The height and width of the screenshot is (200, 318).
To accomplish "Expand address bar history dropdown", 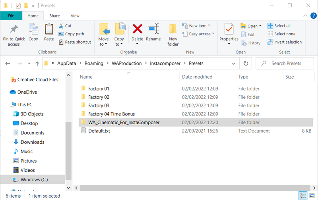I will pos(234,63).
